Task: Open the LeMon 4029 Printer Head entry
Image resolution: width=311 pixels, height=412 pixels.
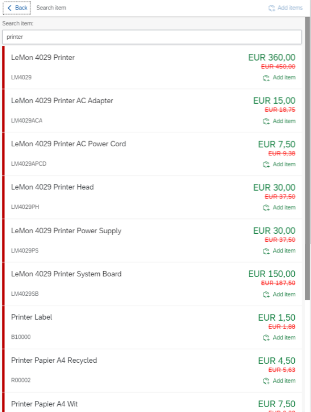Action: point(119,197)
